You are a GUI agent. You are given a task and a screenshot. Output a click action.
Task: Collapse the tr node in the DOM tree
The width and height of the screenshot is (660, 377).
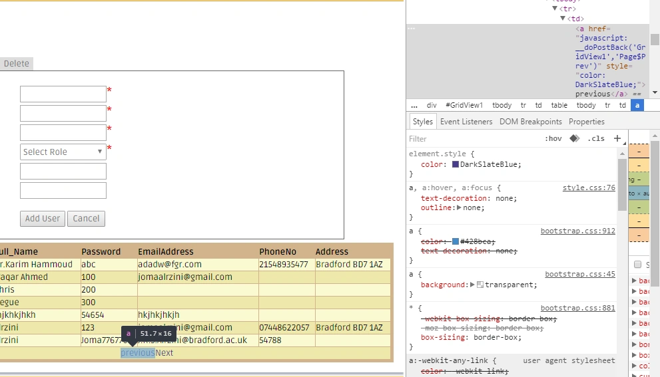555,9
